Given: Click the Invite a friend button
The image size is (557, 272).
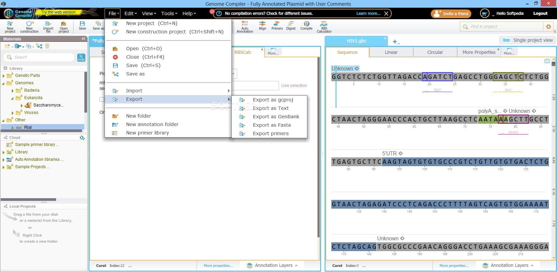Looking at the screenshot, I should coord(451,14).
